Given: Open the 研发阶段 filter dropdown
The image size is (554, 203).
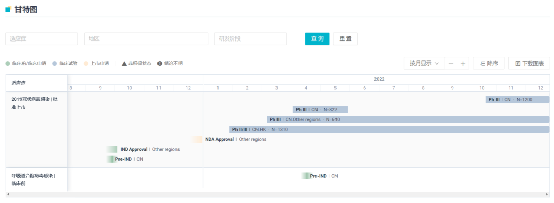Looking at the screenshot, I should coord(250,39).
